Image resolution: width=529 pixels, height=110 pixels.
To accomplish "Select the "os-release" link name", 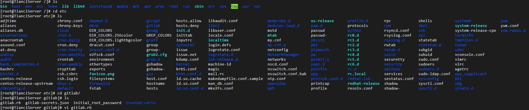I will pos(322,21).
